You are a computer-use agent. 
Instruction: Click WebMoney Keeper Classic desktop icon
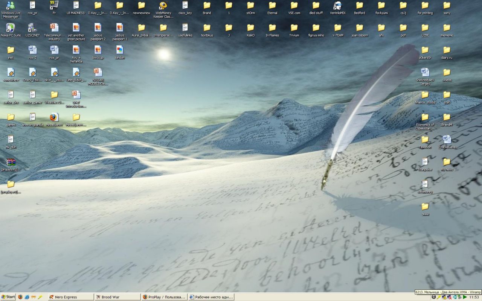[163, 6]
